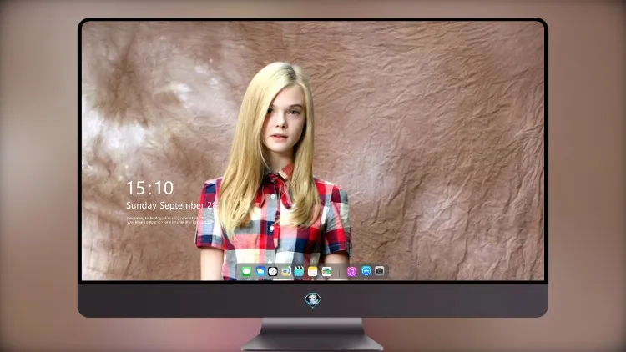This screenshot has width=626, height=352.
Task: Click the 15:10 clock display
Action: (149, 188)
